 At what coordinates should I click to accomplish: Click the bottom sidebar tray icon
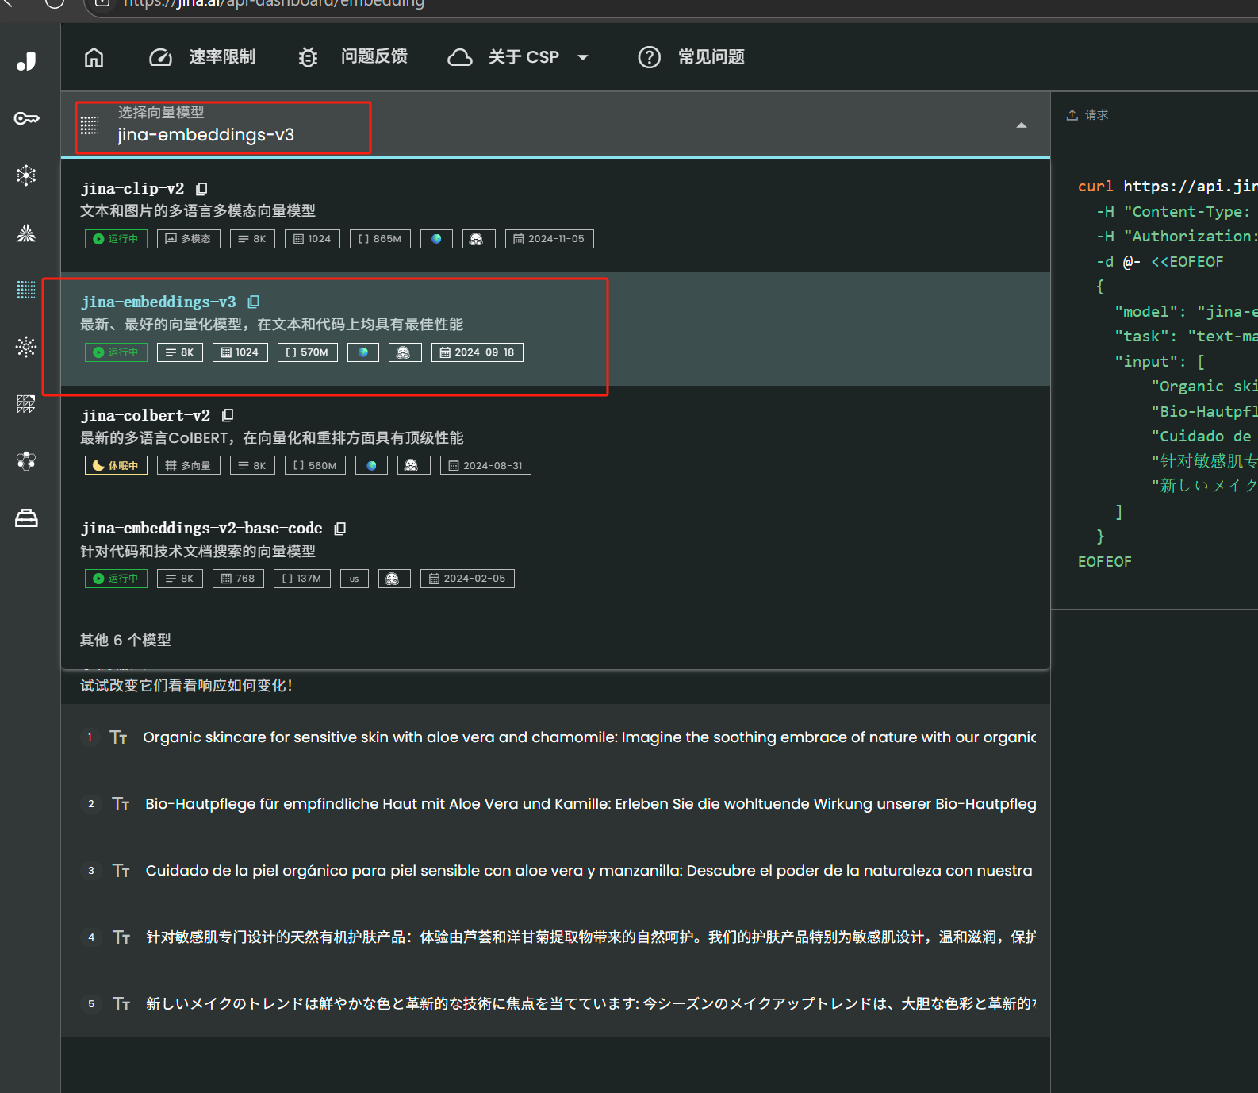[26, 518]
